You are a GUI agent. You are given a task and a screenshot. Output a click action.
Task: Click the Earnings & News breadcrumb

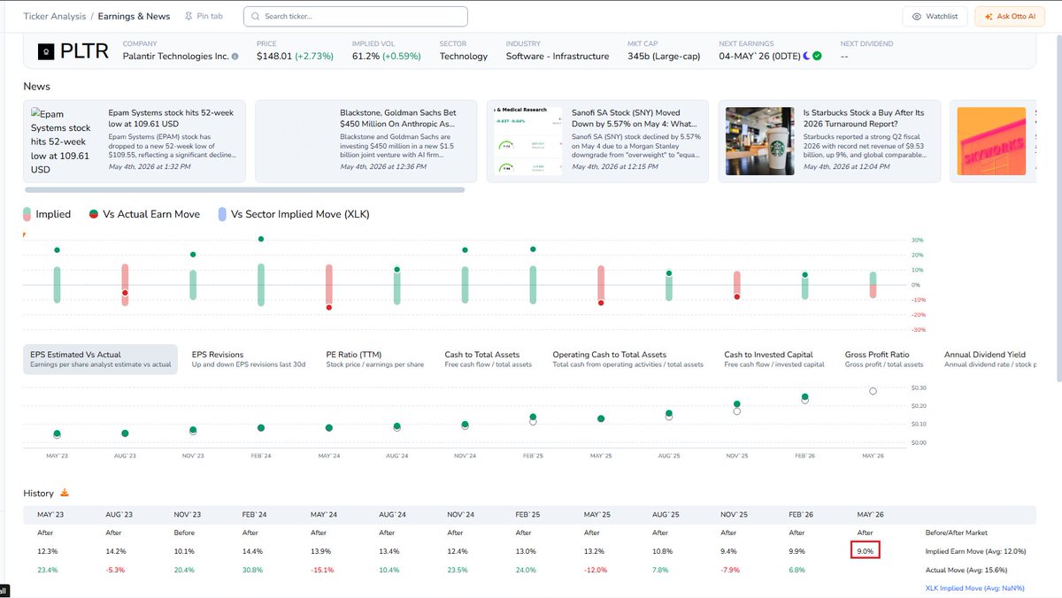point(134,17)
